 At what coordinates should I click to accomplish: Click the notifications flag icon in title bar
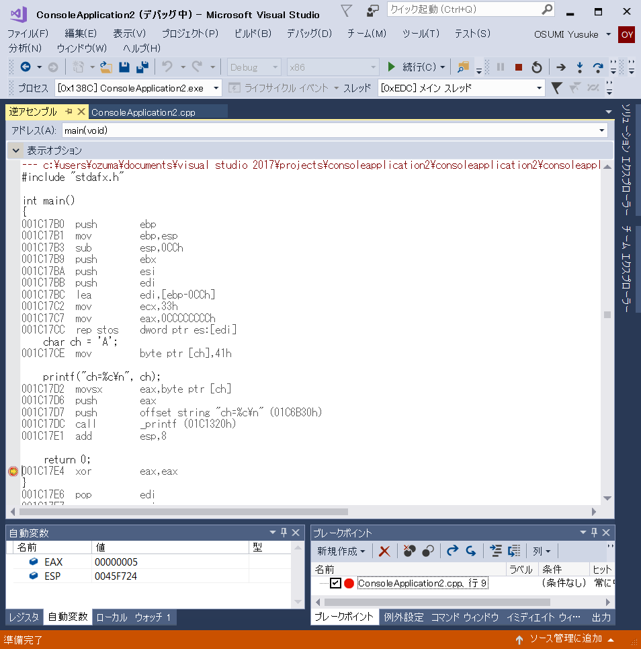click(x=346, y=11)
